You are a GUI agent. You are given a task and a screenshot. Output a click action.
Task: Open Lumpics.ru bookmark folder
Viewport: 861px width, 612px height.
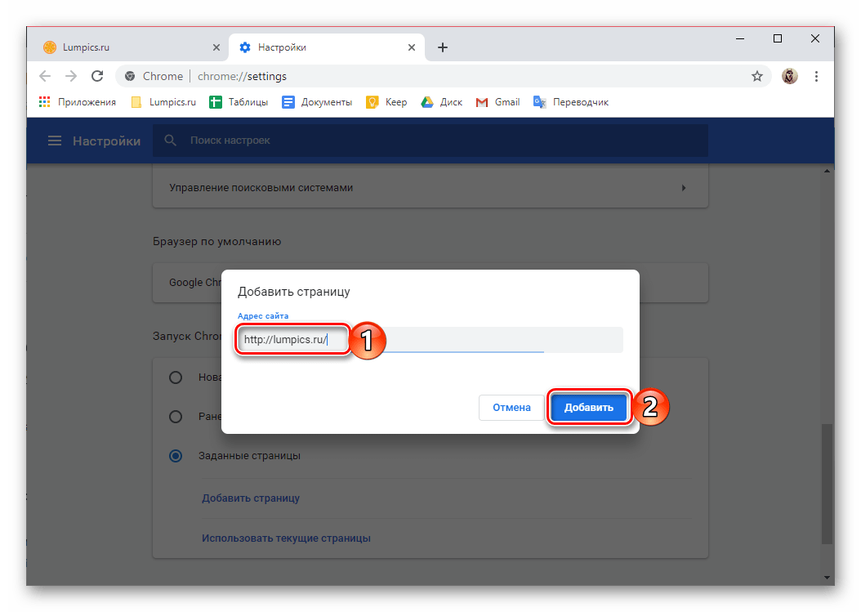163,102
